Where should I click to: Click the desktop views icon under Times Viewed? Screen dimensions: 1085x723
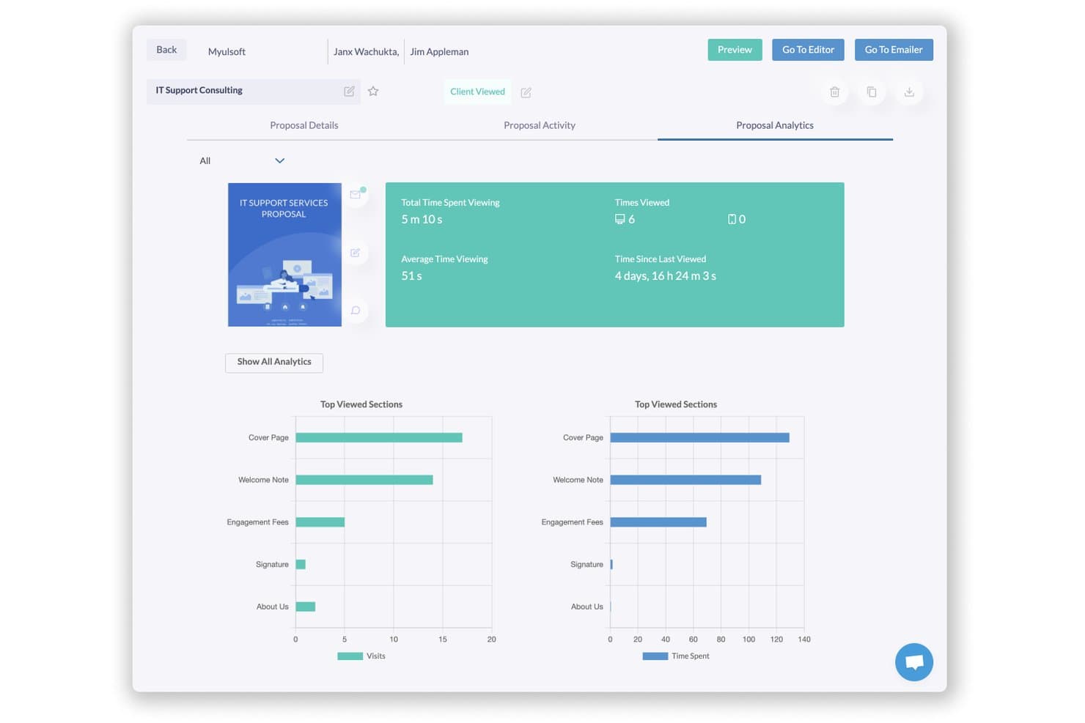pyautogui.click(x=619, y=219)
